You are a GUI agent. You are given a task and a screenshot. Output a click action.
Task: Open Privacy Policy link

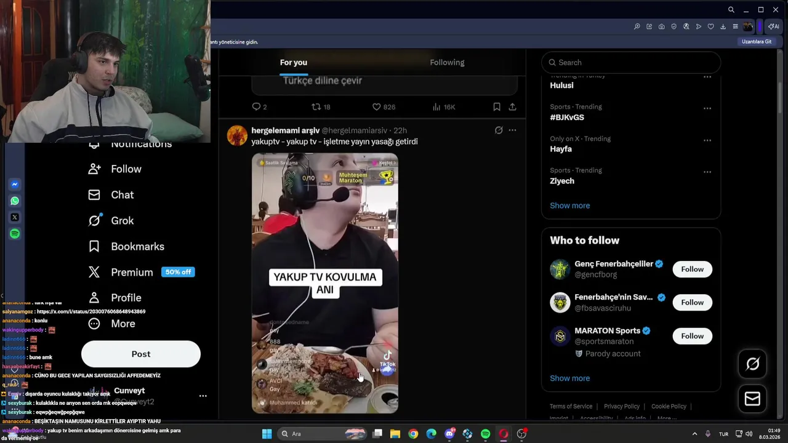pyautogui.click(x=622, y=406)
